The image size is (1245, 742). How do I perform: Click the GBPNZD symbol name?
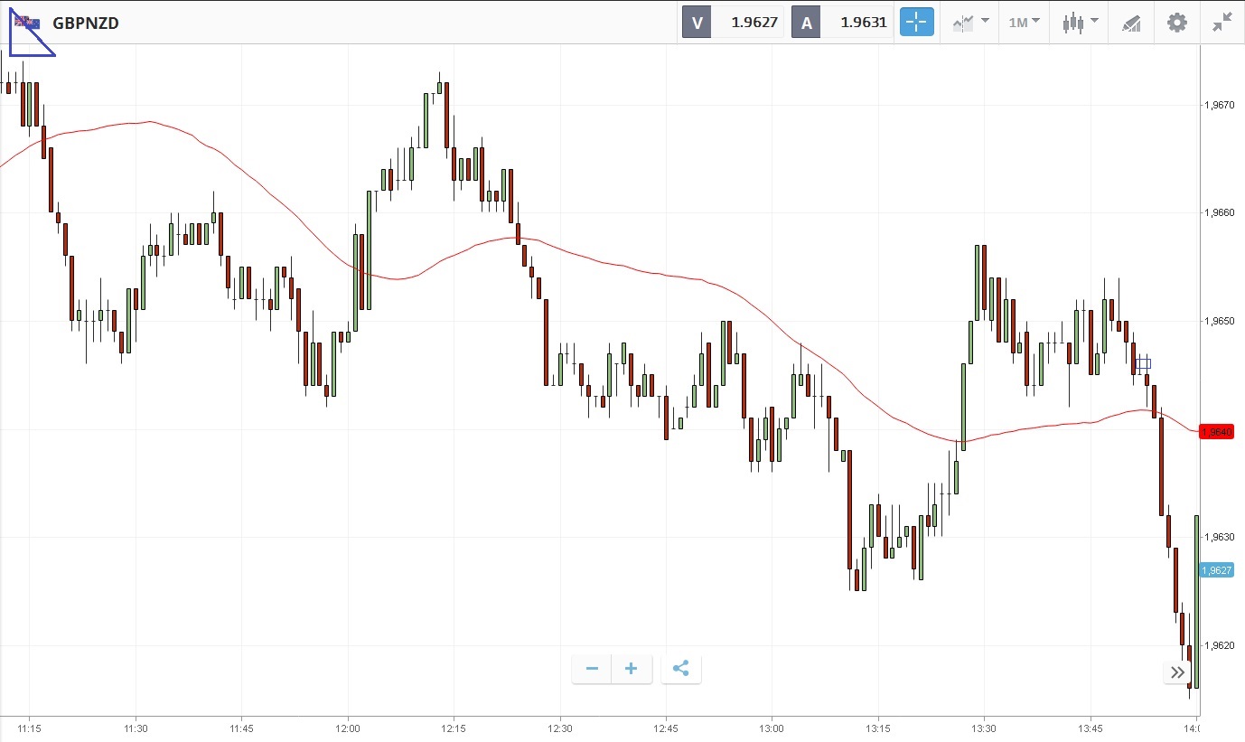(x=86, y=23)
